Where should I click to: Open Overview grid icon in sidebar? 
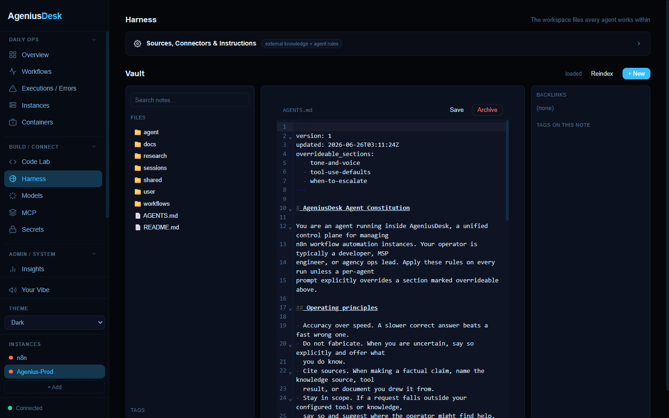(13, 55)
